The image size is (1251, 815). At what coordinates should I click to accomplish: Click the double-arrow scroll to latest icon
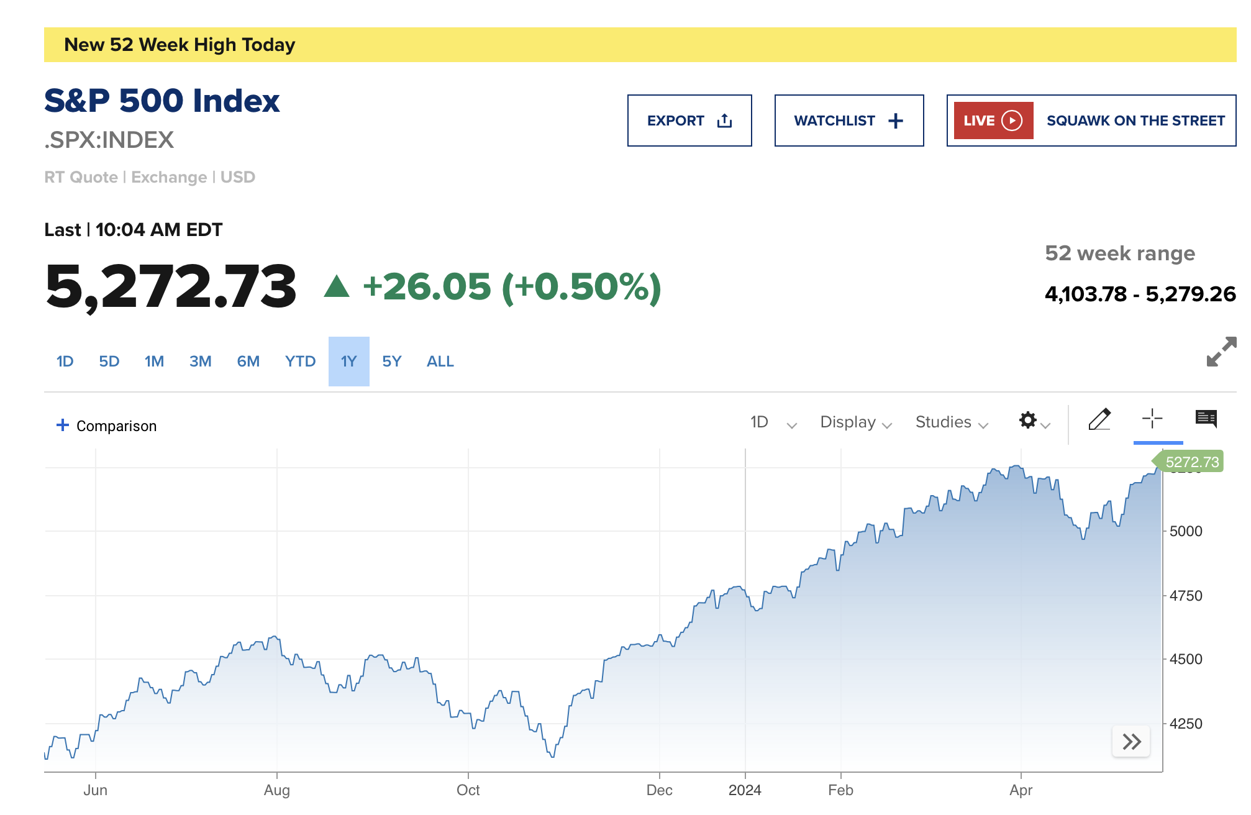1131,742
